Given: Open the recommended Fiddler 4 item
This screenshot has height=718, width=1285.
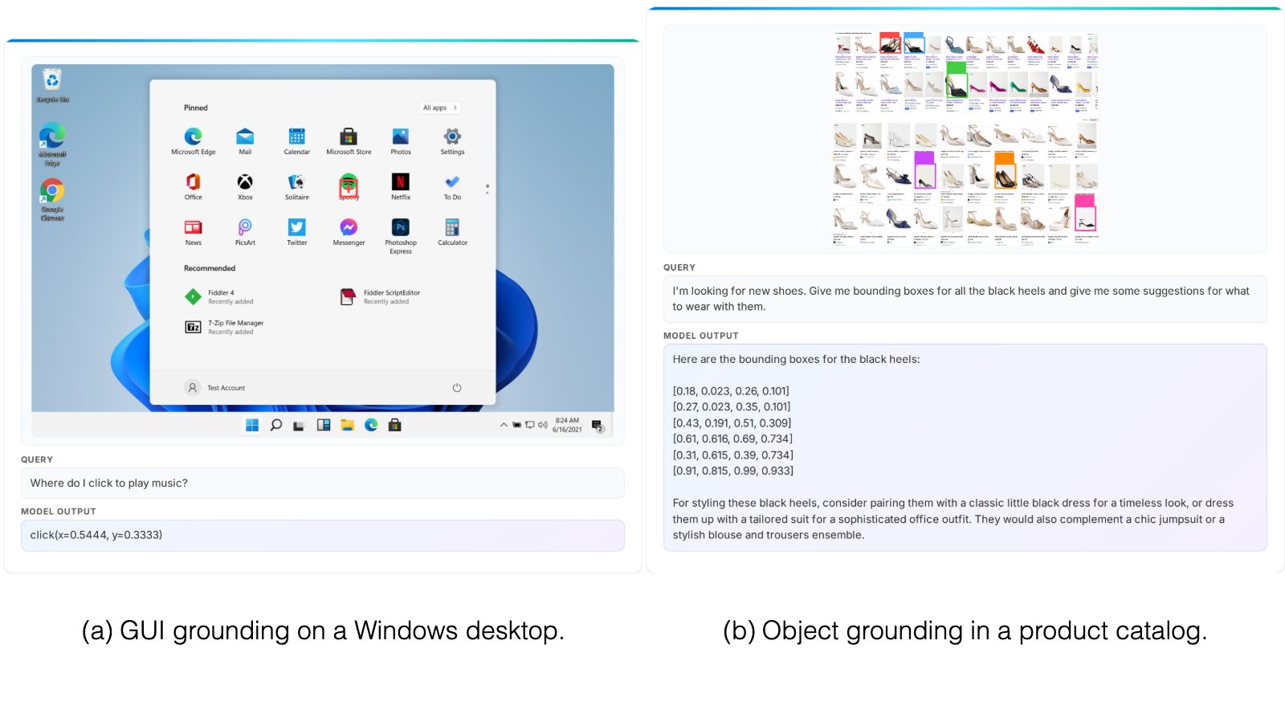Looking at the screenshot, I should point(220,297).
